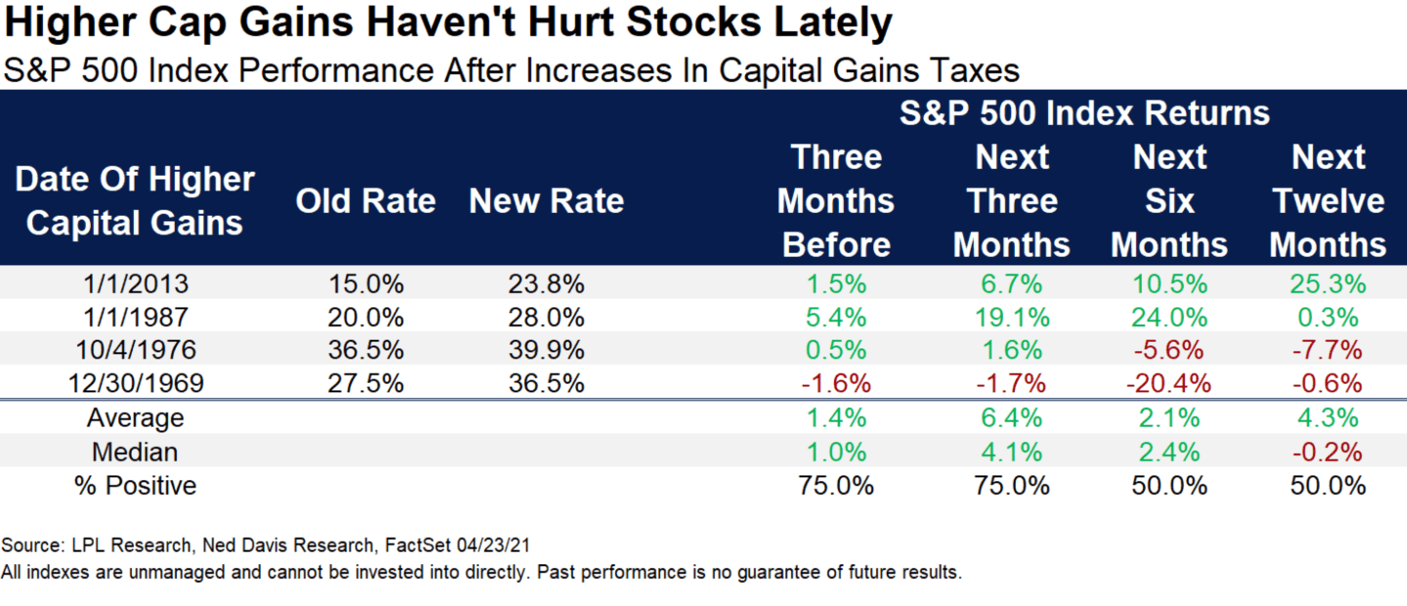
Task: Select the "Date Of Higher Capital Gains" column header
Action: [x=135, y=201]
